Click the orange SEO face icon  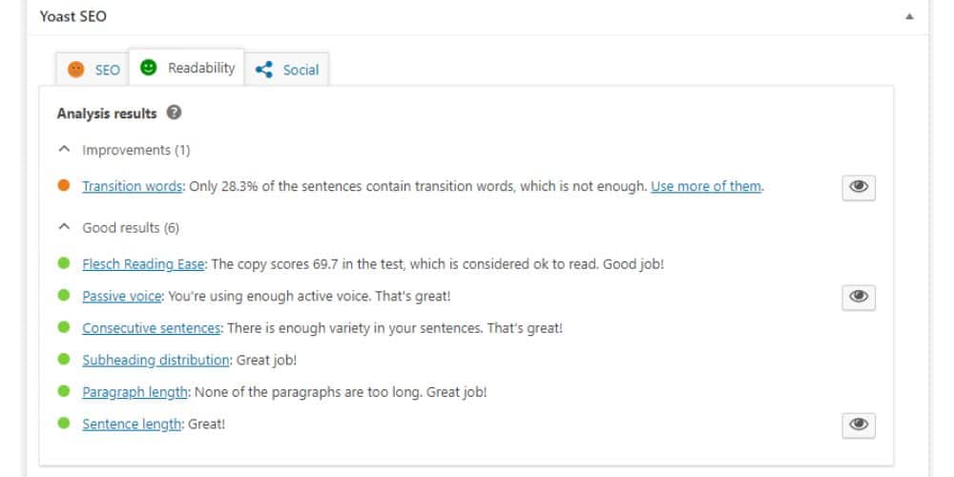point(76,70)
